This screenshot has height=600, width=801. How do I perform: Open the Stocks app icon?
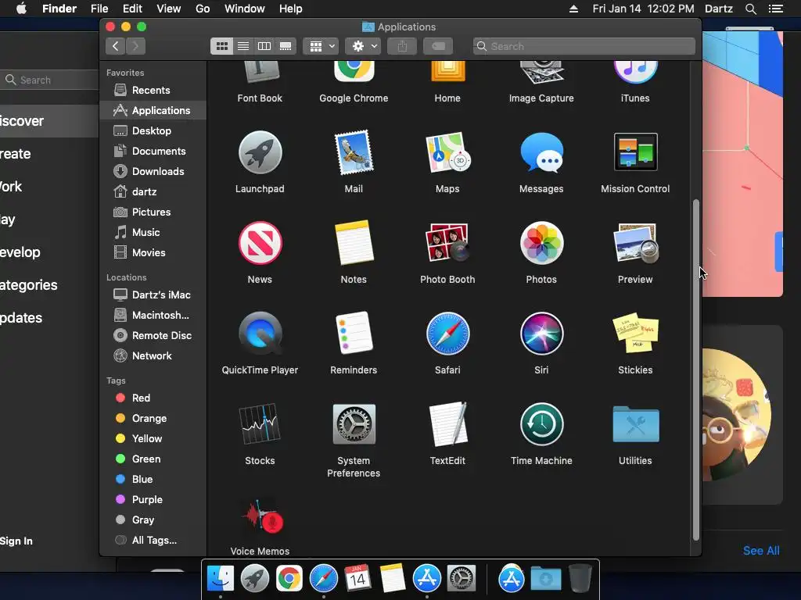[x=260, y=423]
